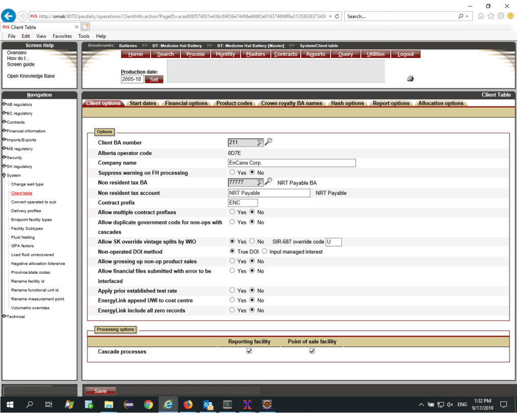Click the browser Back arrow button
The height and width of the screenshot is (413, 517).
(x=9, y=16)
